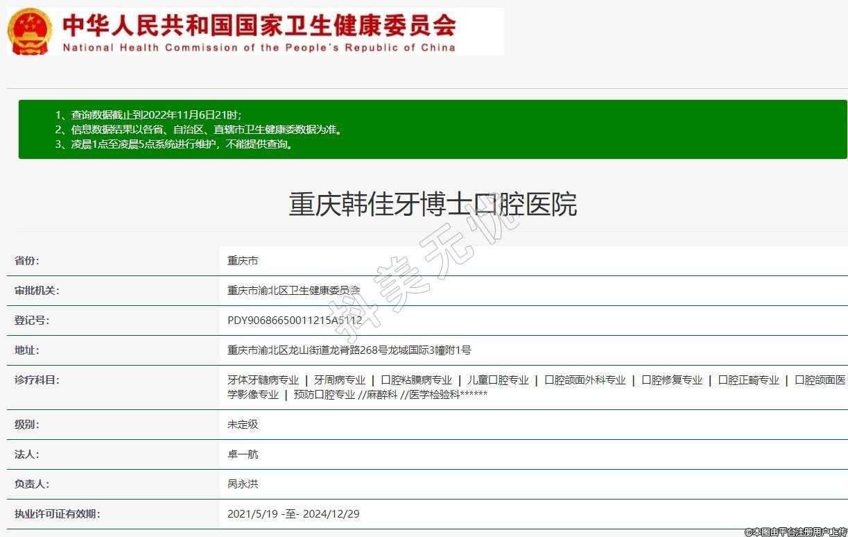
Task: Click the 负责人 row label
Action: (32, 484)
